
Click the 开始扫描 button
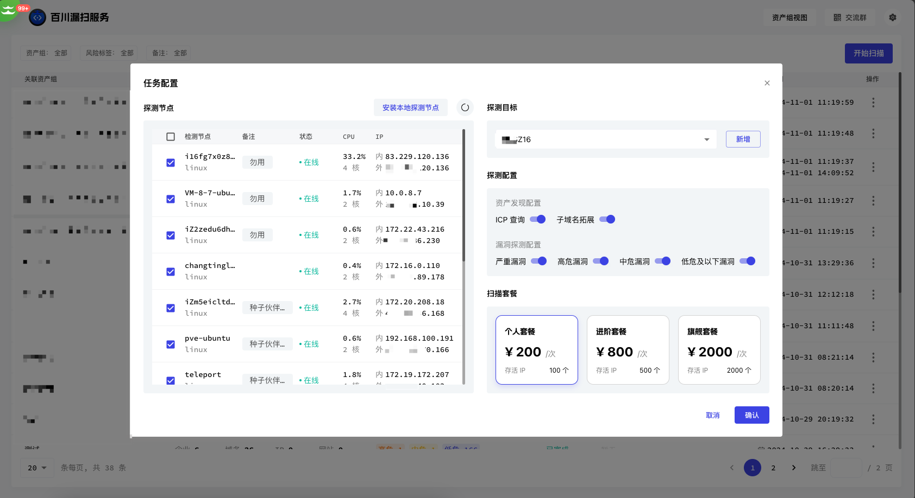(x=869, y=53)
